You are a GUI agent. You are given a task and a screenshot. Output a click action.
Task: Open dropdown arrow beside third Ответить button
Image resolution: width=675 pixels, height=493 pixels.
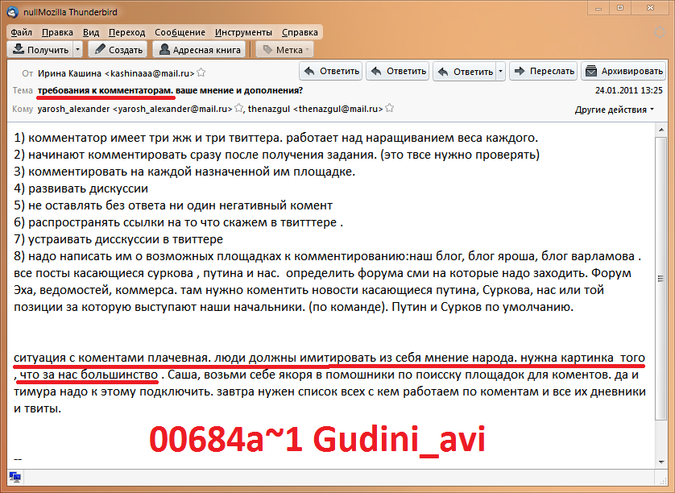pyautogui.click(x=501, y=71)
